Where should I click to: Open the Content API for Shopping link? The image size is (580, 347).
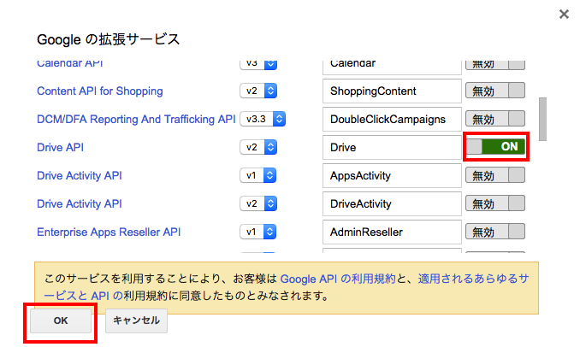click(100, 91)
